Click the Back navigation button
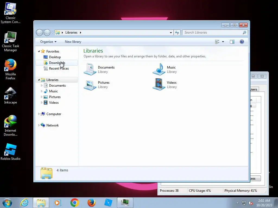This screenshot has width=278, height=208. click(x=40, y=32)
